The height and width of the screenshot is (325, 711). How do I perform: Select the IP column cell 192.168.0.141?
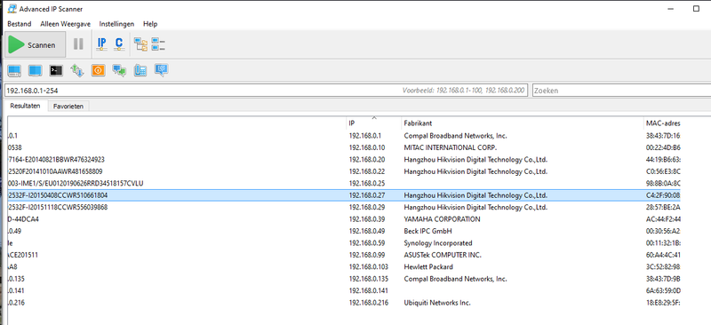pos(369,290)
